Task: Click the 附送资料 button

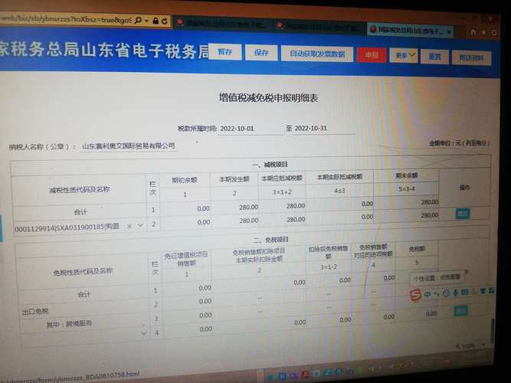Action: point(471,58)
